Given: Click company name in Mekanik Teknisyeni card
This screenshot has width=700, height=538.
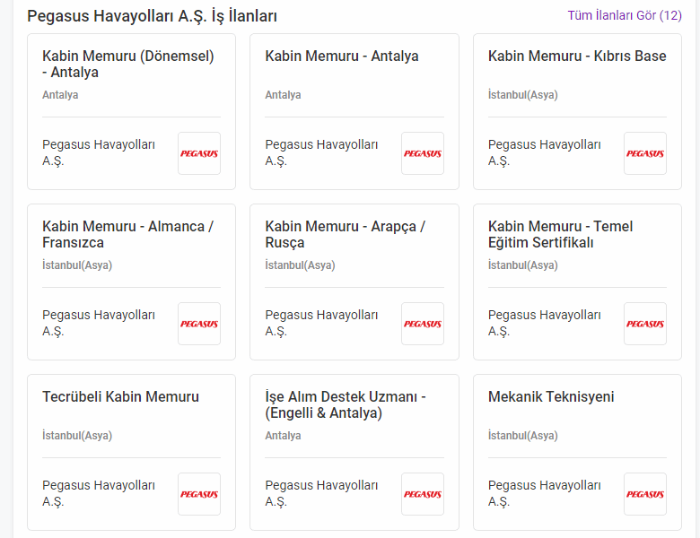Looking at the screenshot, I should click(544, 493).
